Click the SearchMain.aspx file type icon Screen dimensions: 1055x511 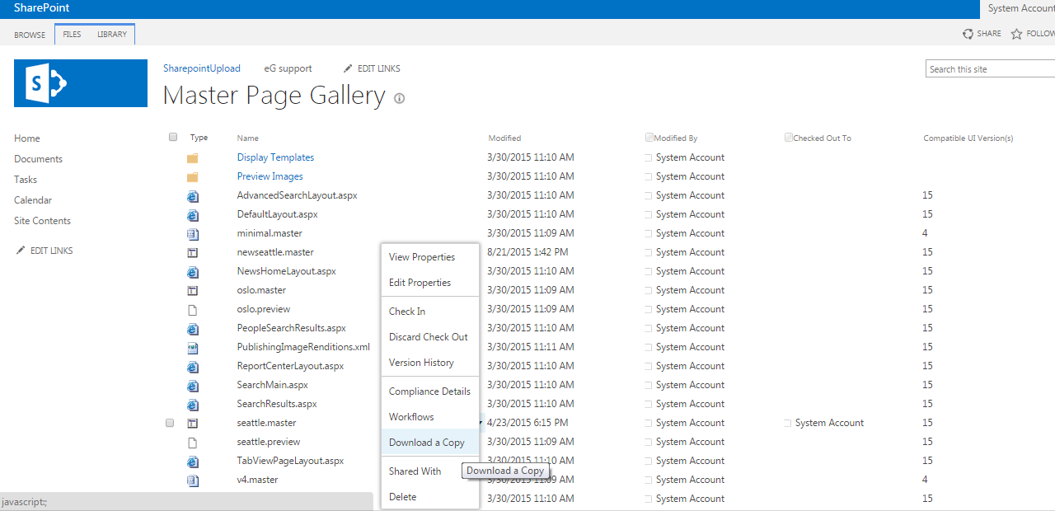(192, 385)
